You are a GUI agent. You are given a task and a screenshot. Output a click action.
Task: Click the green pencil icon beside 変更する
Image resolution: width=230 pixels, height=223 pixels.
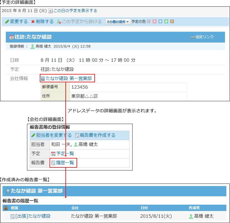(7, 22)
